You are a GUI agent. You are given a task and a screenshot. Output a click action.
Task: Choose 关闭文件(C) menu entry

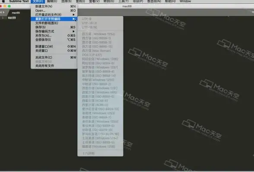54,57
